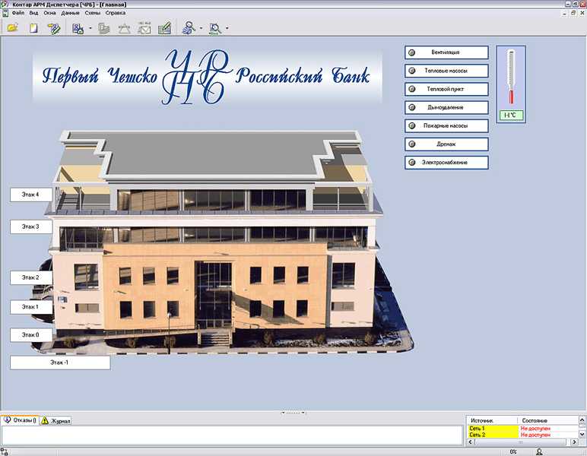Click the application icon in the title bar
The height and width of the screenshot is (456, 587).
5,4
